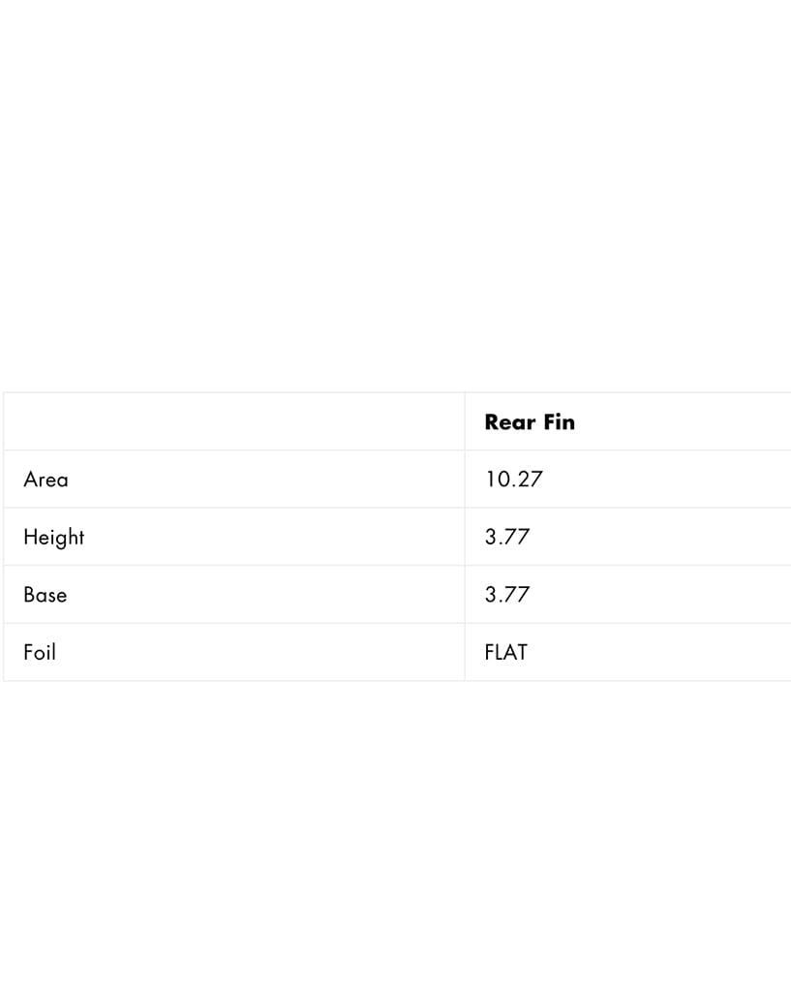Click the blank white area above the table
The image size is (791, 992).
pyautogui.click(x=395, y=194)
